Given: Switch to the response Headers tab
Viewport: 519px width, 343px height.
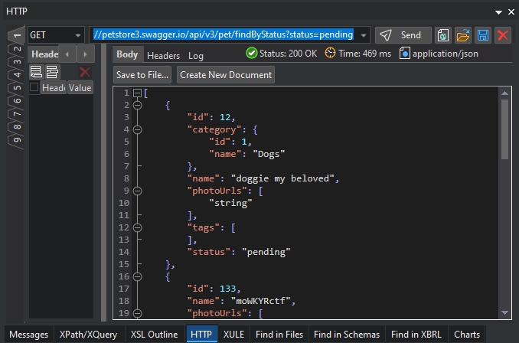Looking at the screenshot, I should tap(163, 56).
